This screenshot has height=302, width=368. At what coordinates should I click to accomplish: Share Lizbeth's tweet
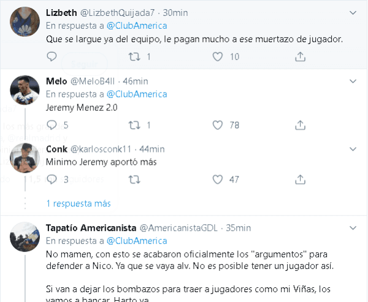[x=300, y=57]
